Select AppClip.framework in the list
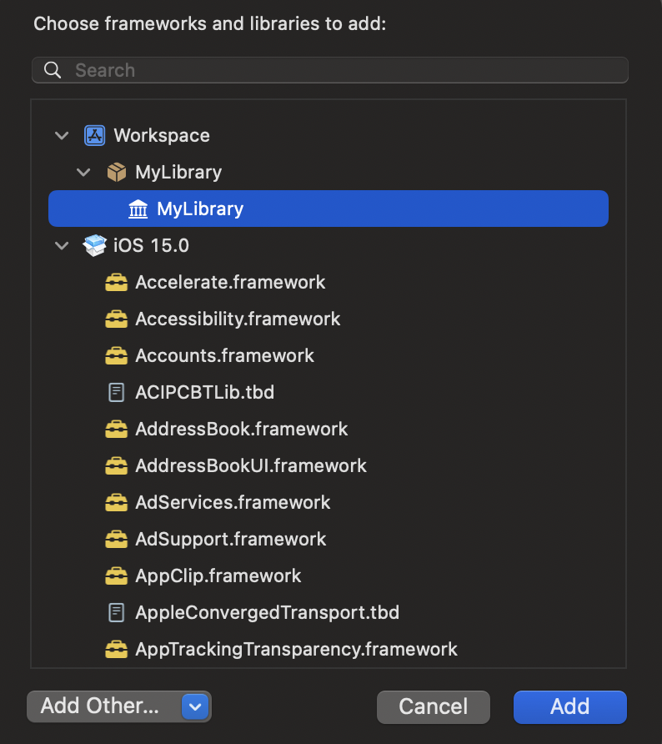 click(x=218, y=576)
